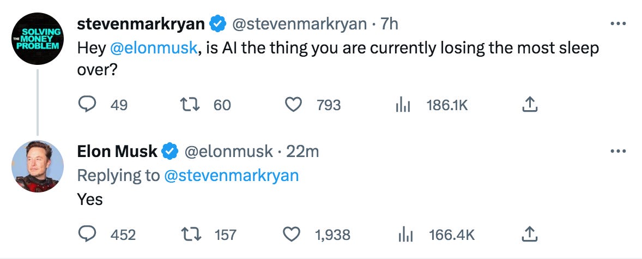Retweet stevenmarkryan's tweet
642x259 pixels.
tap(190, 105)
